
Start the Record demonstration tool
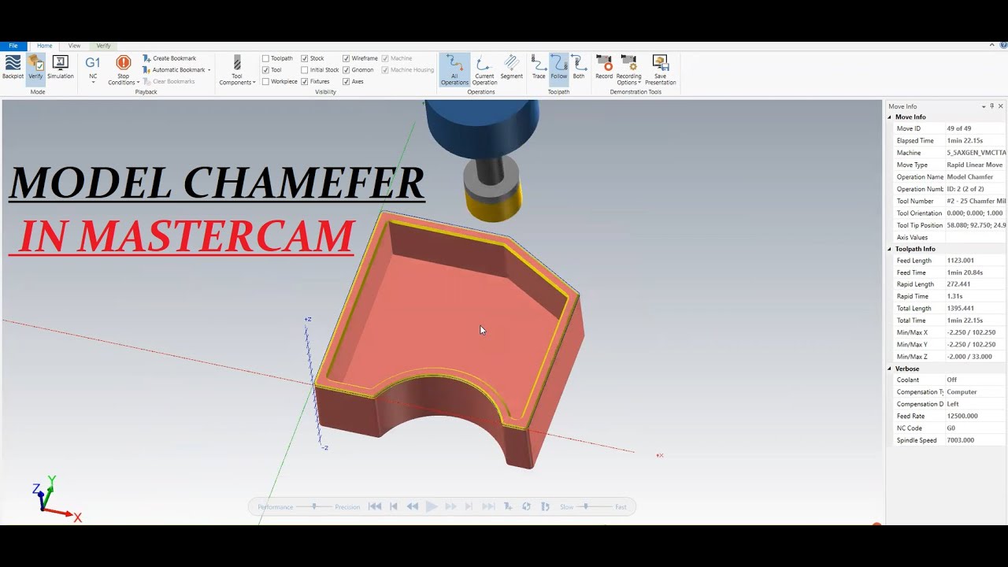tap(604, 67)
